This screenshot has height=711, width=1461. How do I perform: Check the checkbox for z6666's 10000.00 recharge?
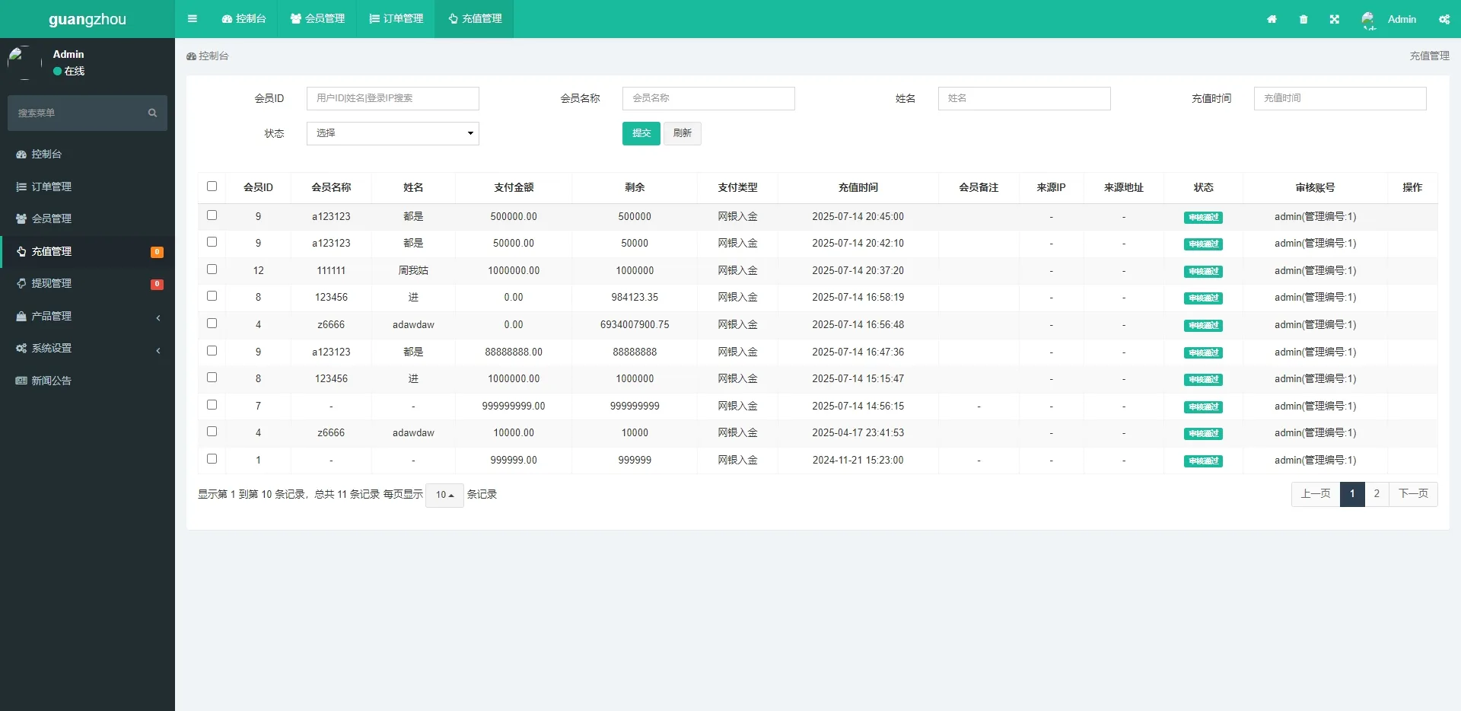point(212,432)
